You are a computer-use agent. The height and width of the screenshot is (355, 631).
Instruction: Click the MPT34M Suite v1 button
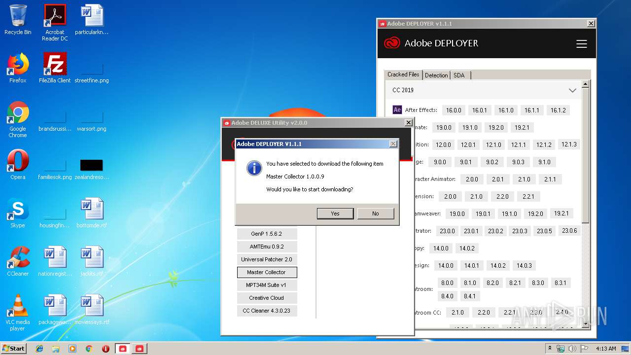coord(267,285)
